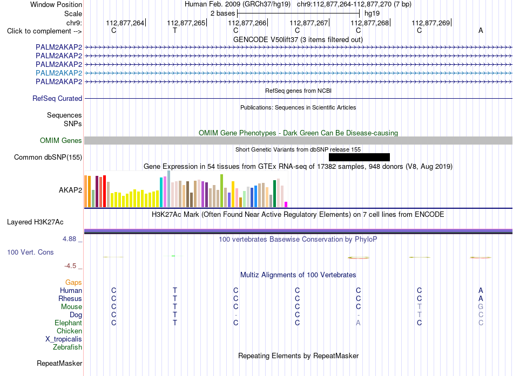Click the magenta bar at GTEx chart end
Image resolution: width=513 pixels, height=376 pixels.
[x=286, y=204]
